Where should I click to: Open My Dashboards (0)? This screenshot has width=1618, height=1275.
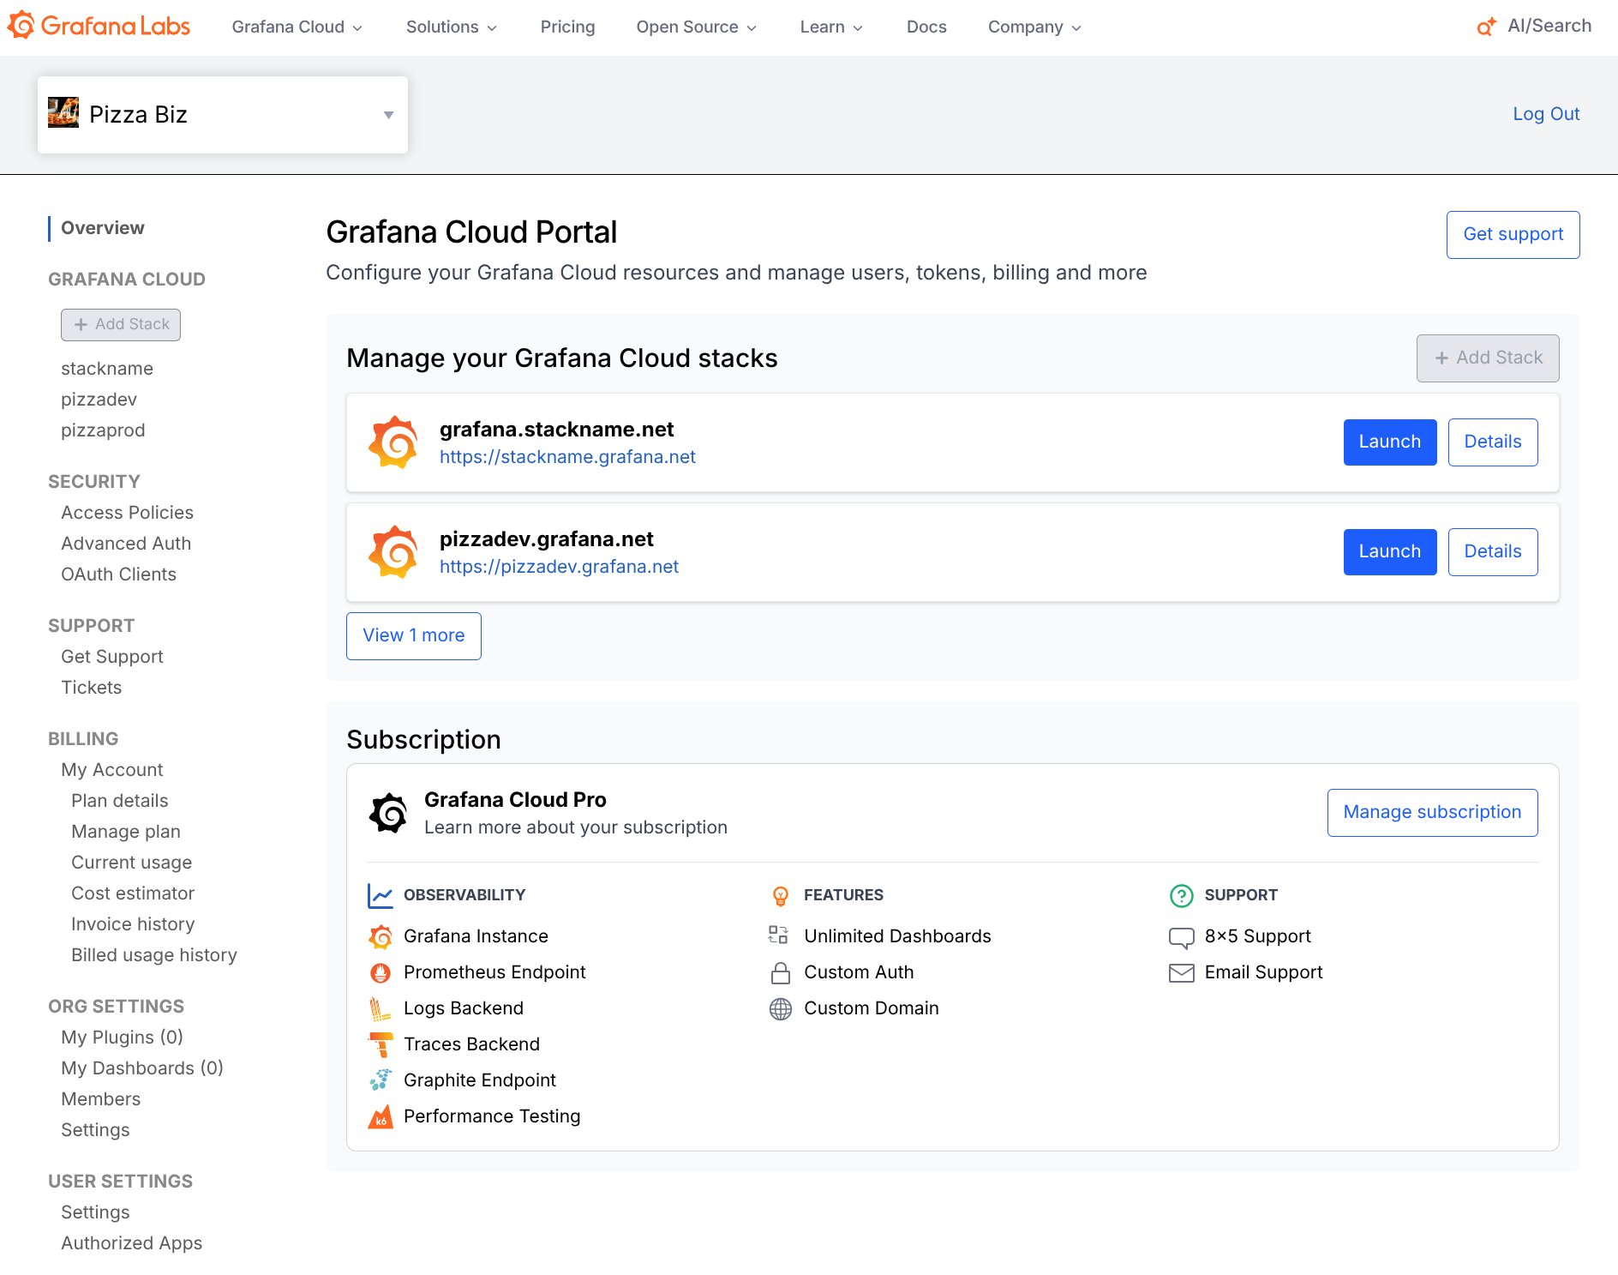141,1068
